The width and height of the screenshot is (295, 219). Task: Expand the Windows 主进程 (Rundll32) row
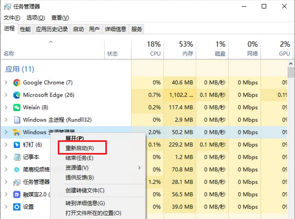coord(6,120)
